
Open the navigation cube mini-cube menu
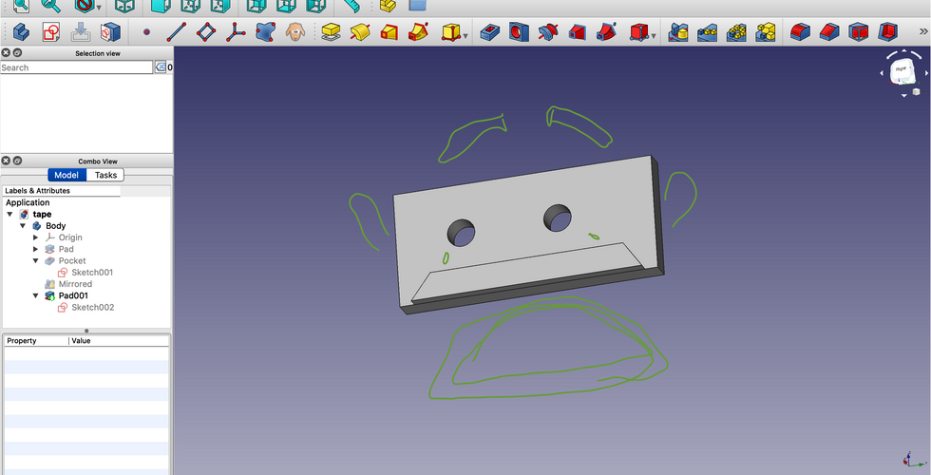(x=917, y=91)
